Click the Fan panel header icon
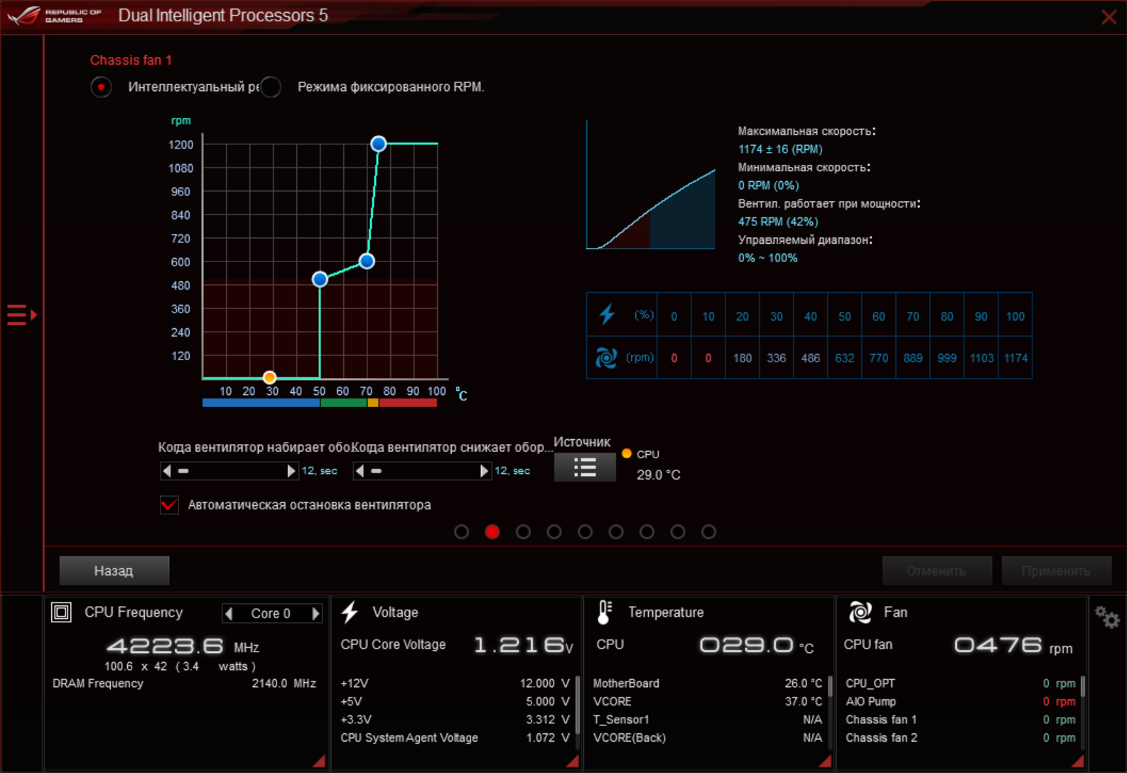This screenshot has width=1127, height=773. pyautogui.click(x=860, y=612)
